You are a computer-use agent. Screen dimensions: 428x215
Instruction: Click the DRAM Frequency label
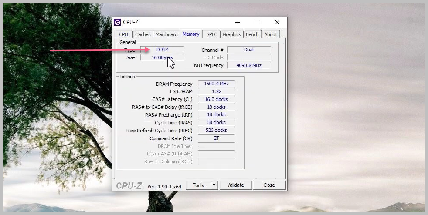click(174, 84)
